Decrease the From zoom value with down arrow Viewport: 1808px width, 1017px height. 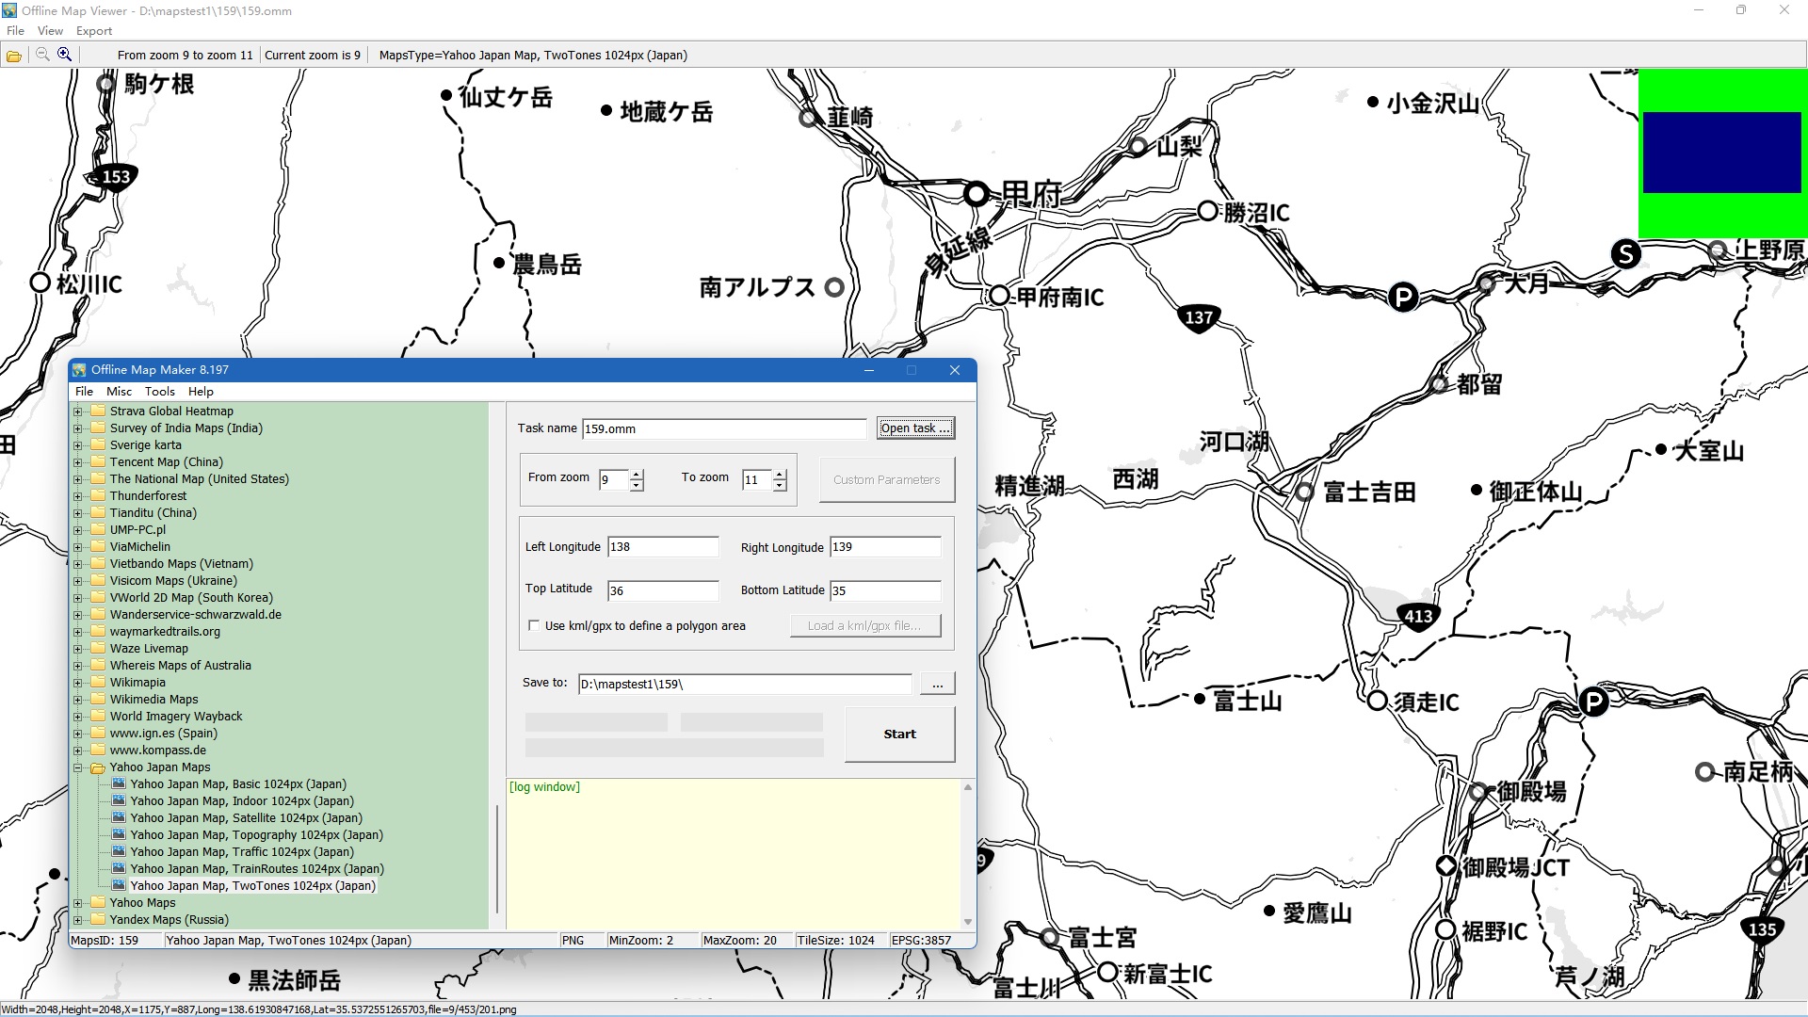click(638, 486)
